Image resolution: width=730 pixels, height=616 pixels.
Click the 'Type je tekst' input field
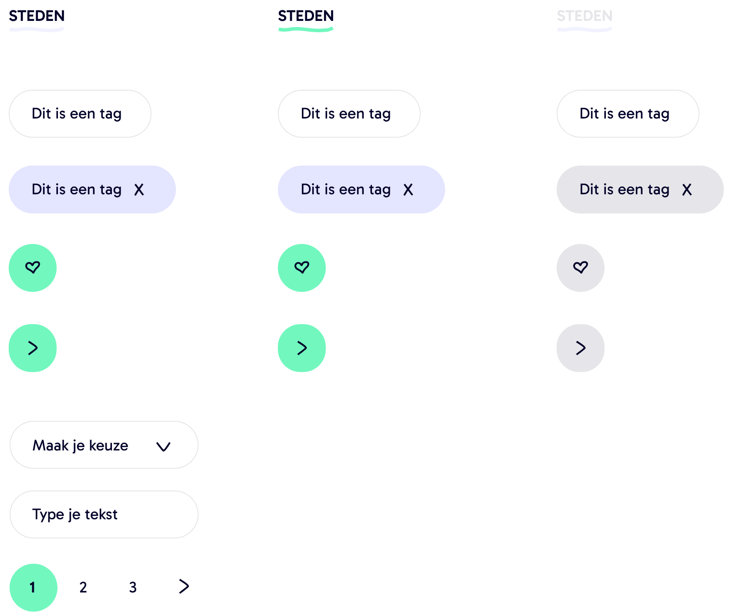coord(104,514)
